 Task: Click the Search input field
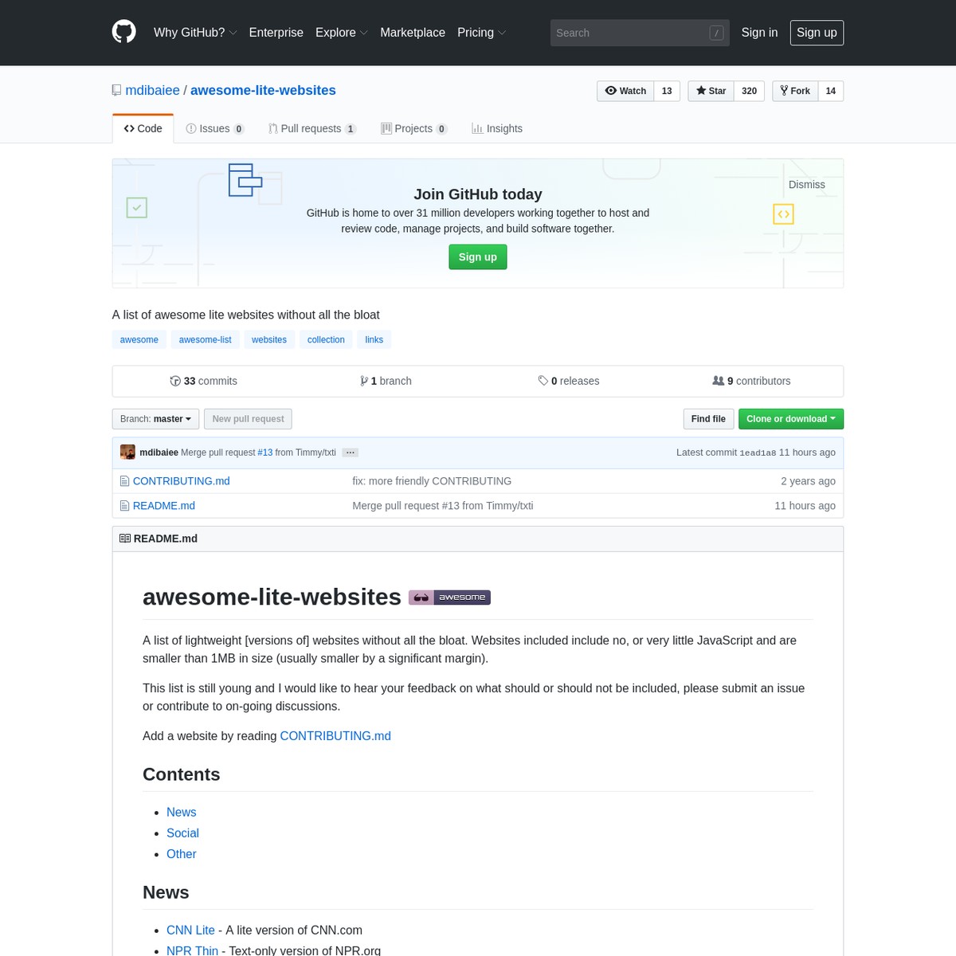(x=640, y=33)
